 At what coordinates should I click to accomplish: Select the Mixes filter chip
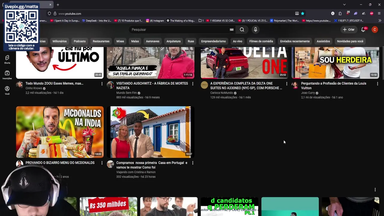pyautogui.click(x=120, y=41)
